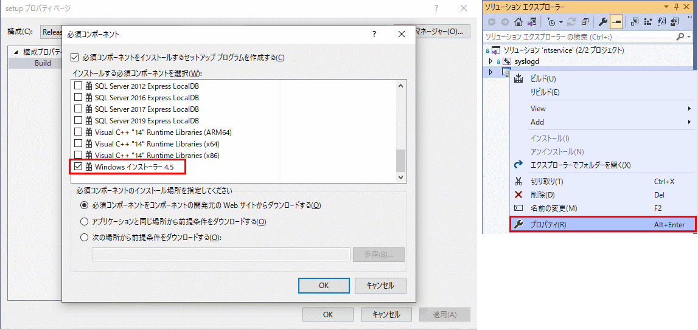
Task: Click the build icon beside ビルド(U)
Action: click(x=518, y=79)
